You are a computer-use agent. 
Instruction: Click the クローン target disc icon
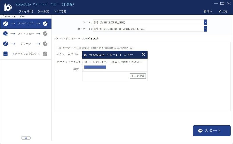(x=45, y=44)
